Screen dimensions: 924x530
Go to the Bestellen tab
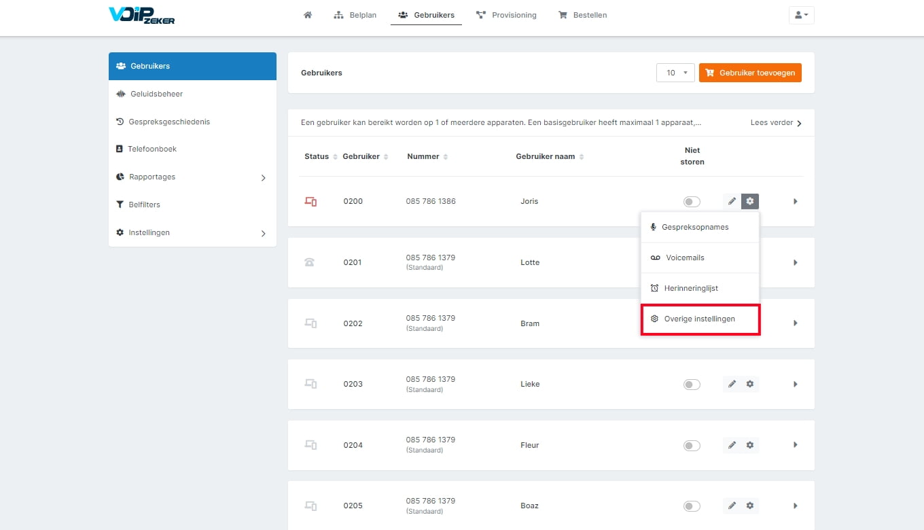(583, 15)
